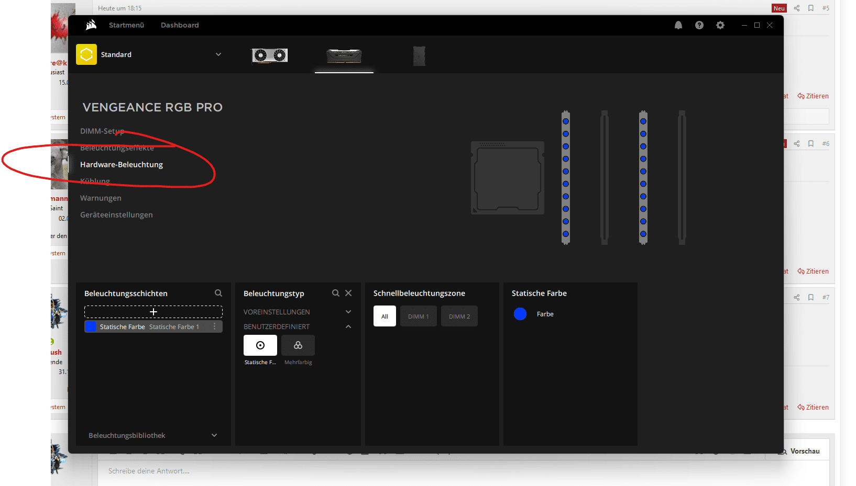Choose Mehrfarbig lighting type
Image resolution: width=856 pixels, height=486 pixels.
pyautogui.click(x=298, y=345)
